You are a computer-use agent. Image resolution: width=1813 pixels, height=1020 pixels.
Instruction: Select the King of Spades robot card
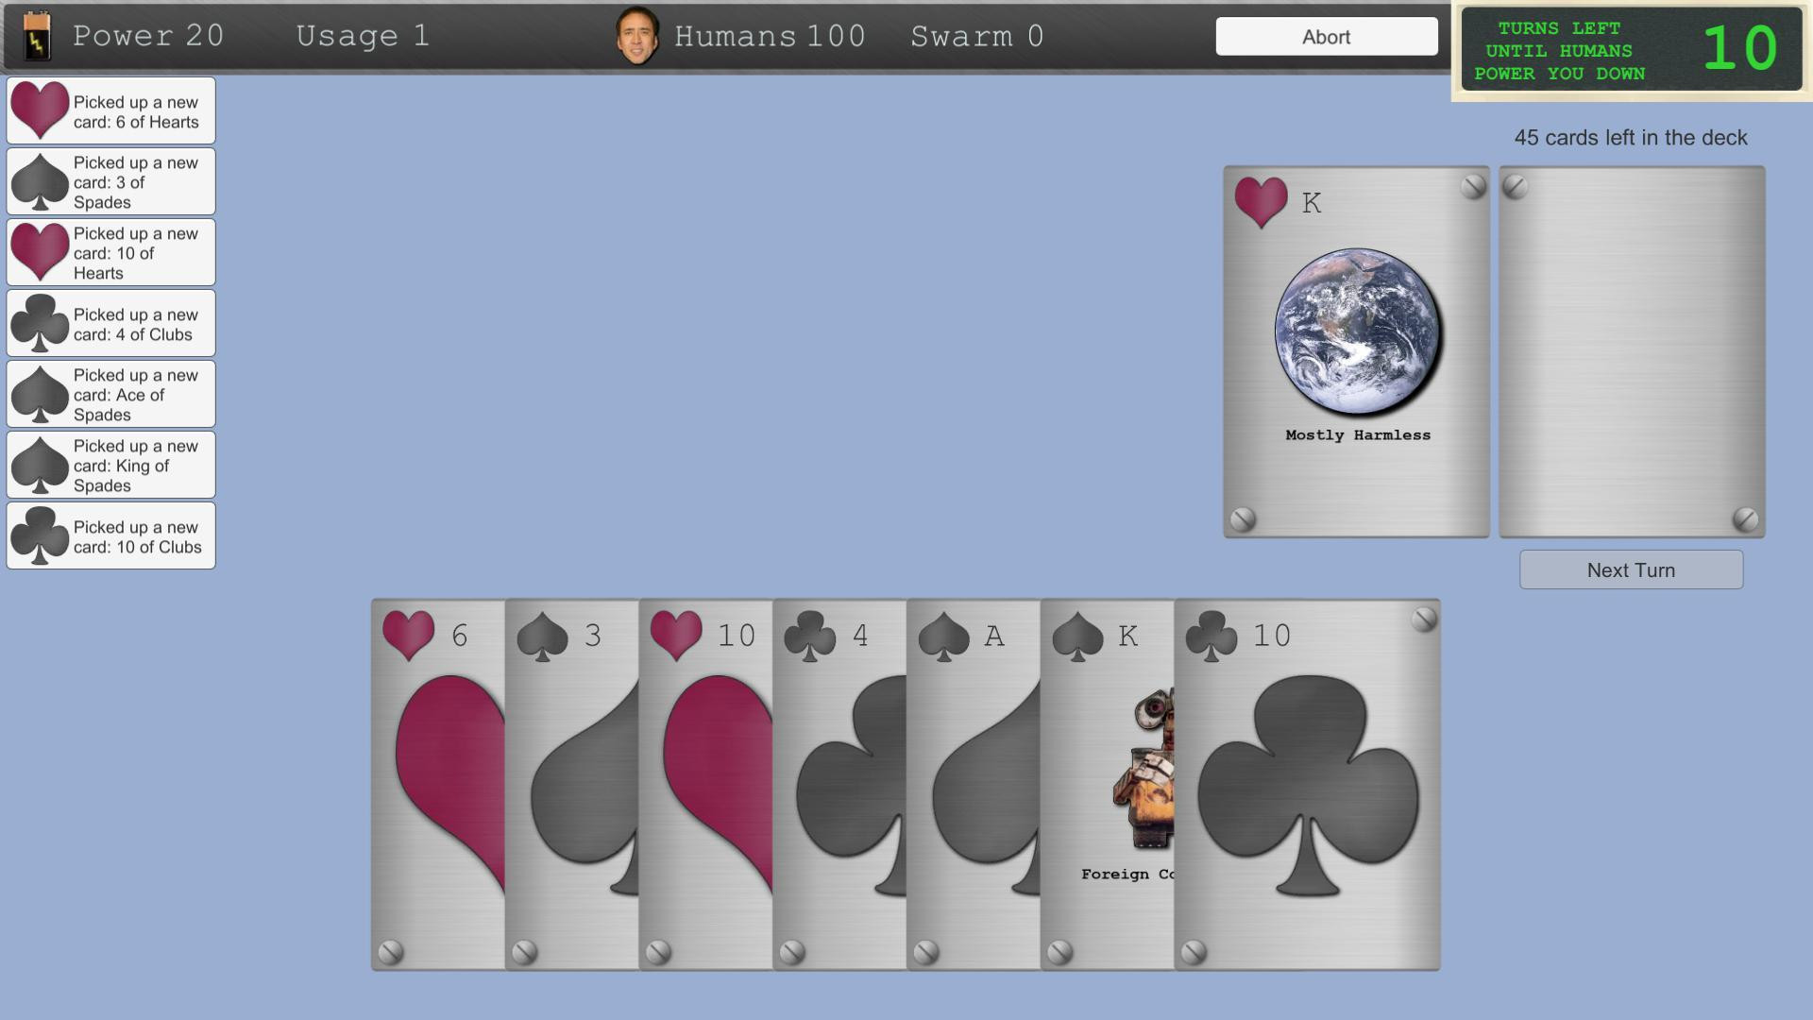coord(1109,784)
